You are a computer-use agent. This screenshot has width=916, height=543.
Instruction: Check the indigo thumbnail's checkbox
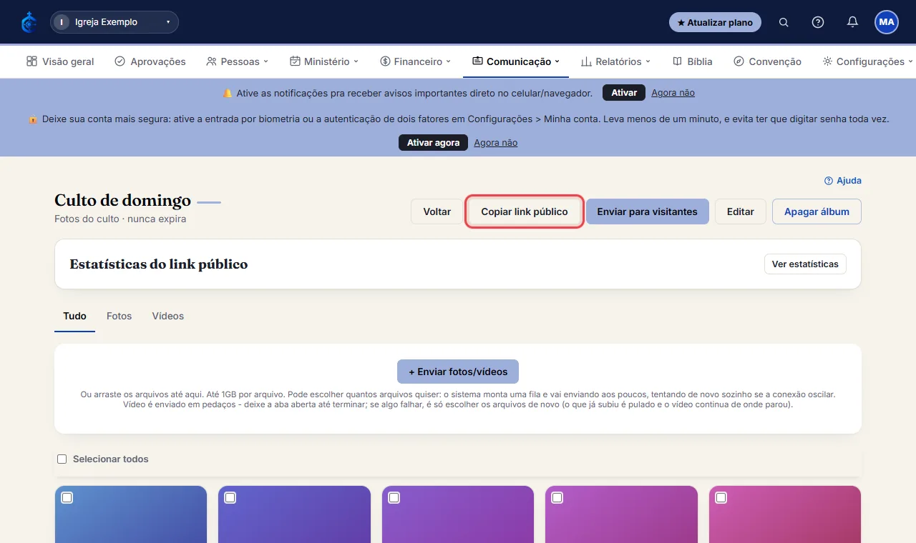point(230,497)
